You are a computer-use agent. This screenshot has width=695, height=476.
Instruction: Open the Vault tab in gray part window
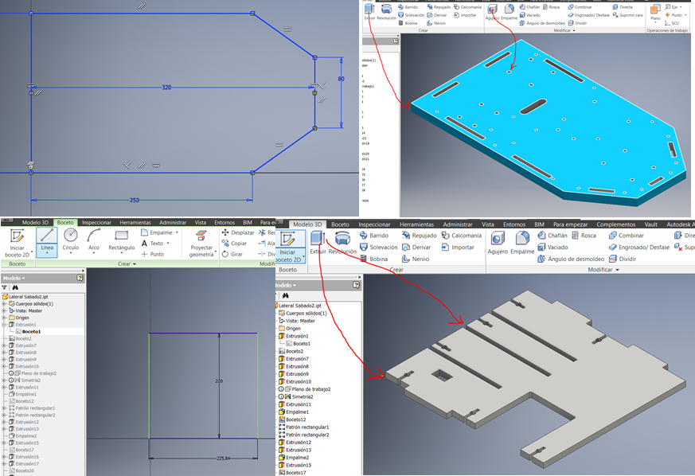650,224
